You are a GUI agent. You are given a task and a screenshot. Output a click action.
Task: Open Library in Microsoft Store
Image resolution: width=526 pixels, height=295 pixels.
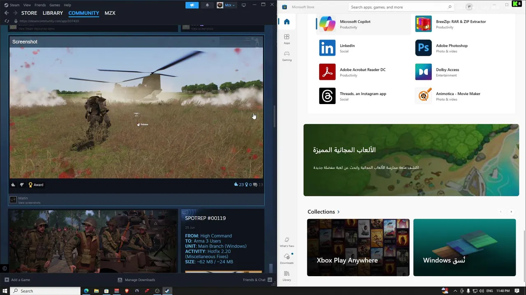(x=287, y=276)
